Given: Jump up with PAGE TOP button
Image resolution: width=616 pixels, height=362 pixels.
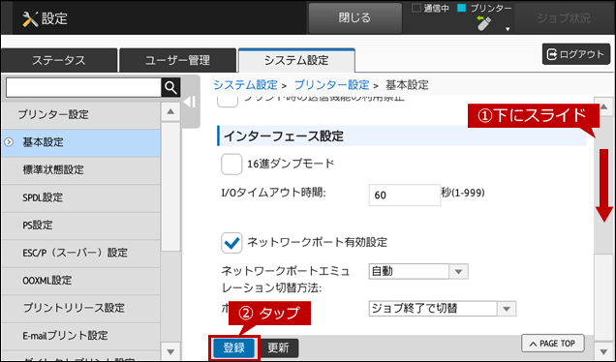Looking at the screenshot, I should [553, 344].
